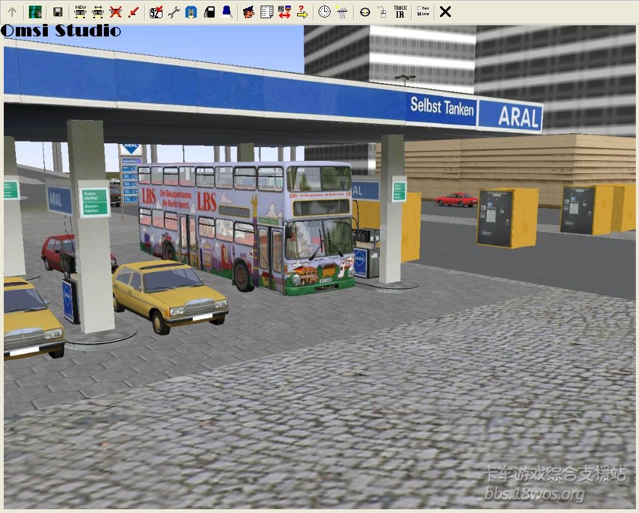This screenshot has width=639, height=513.
Task: Close using the black X icon
Action: 446,12
